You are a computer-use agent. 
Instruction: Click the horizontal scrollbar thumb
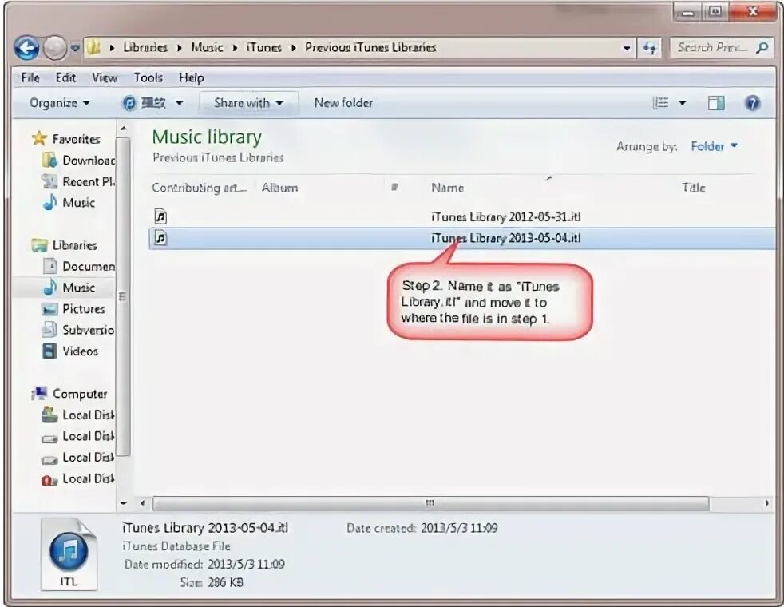pyautogui.click(x=430, y=503)
